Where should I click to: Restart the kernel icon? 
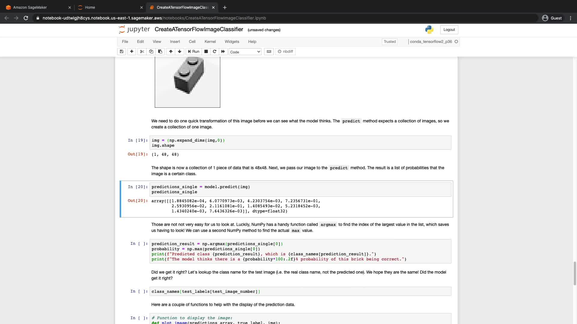[215, 52]
